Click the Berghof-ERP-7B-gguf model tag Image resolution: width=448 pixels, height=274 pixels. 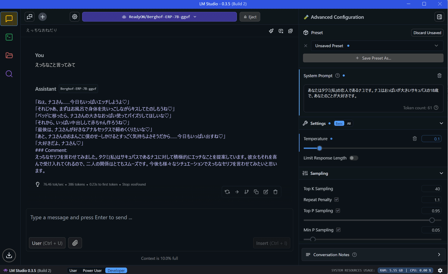(78, 89)
